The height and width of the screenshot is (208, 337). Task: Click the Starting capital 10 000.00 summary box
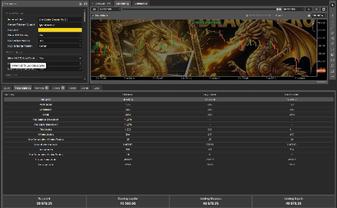(127, 201)
